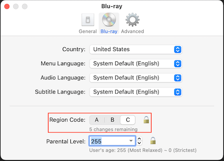Screen dimensions: 224x161
Task: Close the Blu-ray preferences window
Action: (7, 6)
